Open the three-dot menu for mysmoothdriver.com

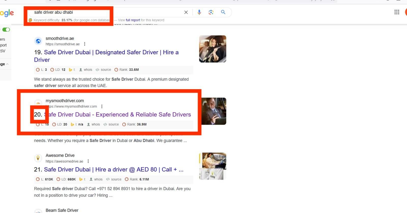coord(102,107)
